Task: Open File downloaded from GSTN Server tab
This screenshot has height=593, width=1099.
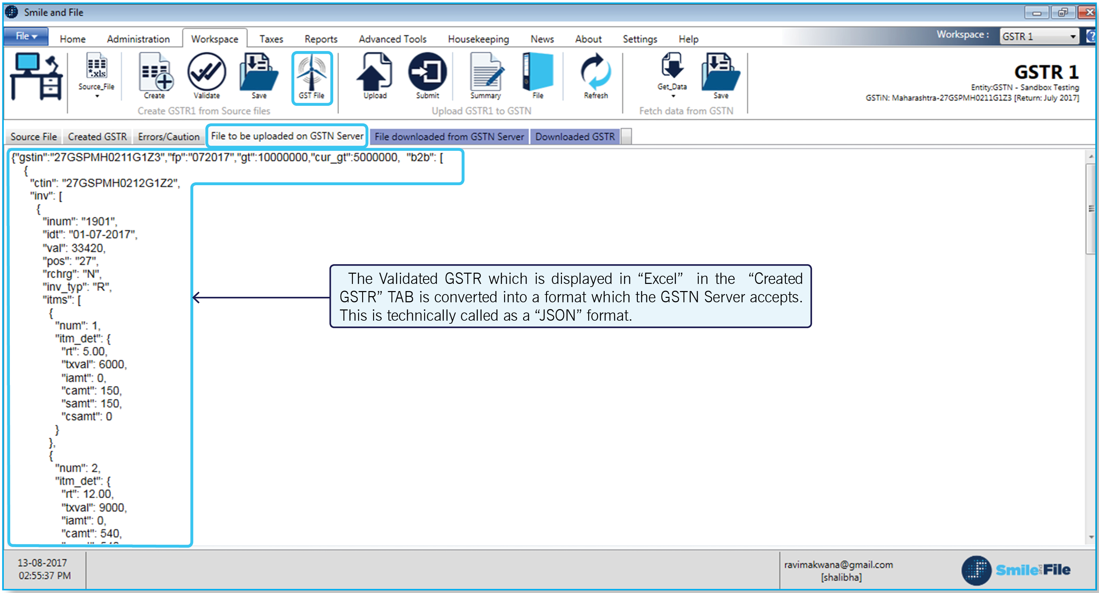Action: tap(449, 137)
